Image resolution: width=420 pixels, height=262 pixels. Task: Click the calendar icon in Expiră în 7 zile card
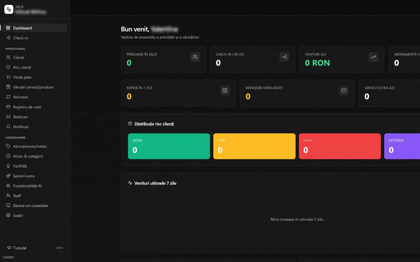(225, 91)
